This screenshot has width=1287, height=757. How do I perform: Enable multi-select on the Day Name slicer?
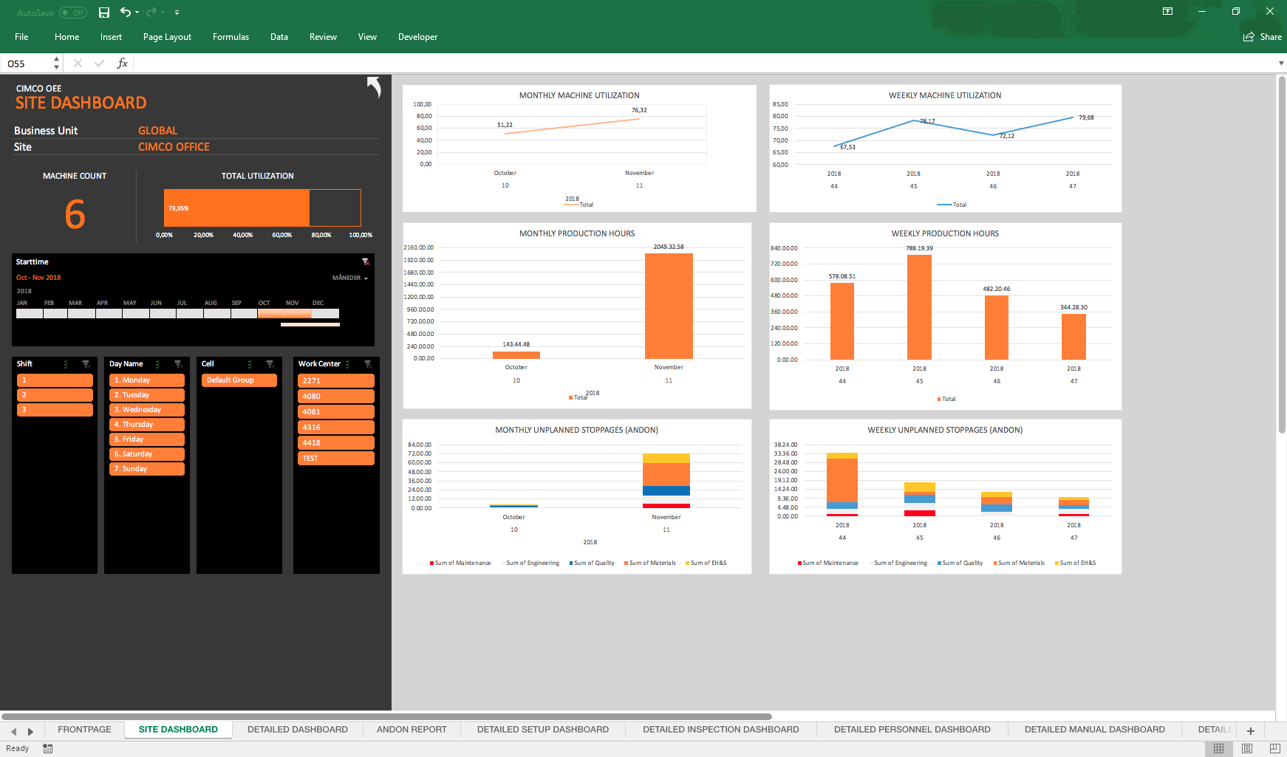click(157, 364)
